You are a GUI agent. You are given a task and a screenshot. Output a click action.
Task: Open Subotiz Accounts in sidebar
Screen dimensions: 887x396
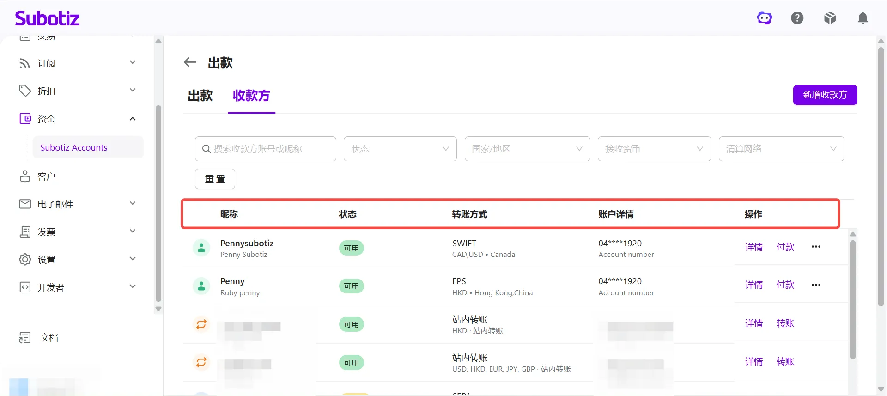point(88,147)
